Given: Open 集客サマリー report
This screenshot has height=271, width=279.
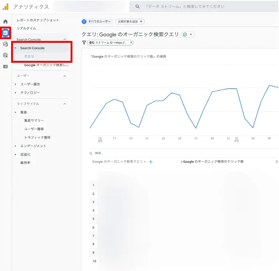Looking at the screenshot, I should tap(34, 121).
